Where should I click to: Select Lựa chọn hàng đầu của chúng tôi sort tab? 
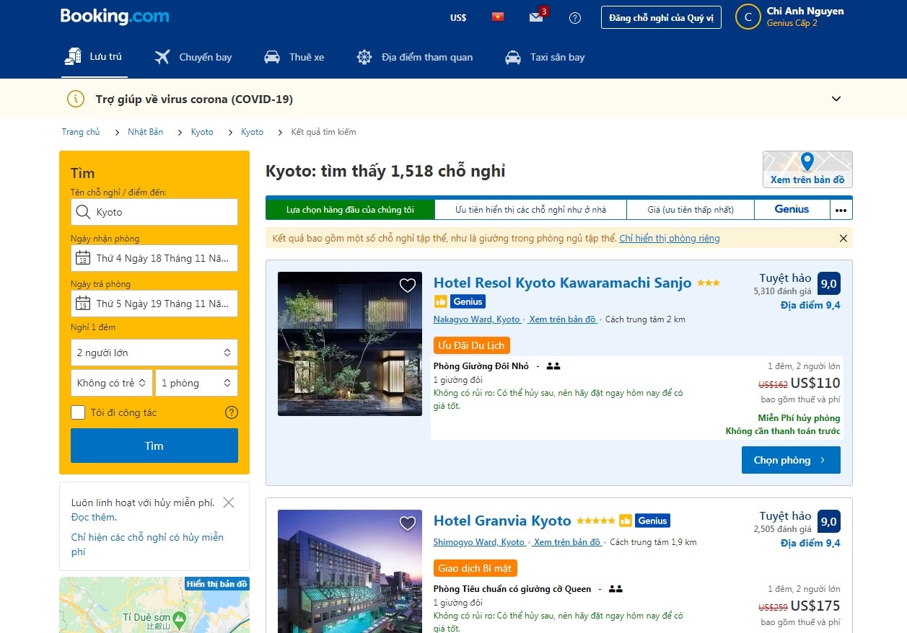pyautogui.click(x=350, y=209)
